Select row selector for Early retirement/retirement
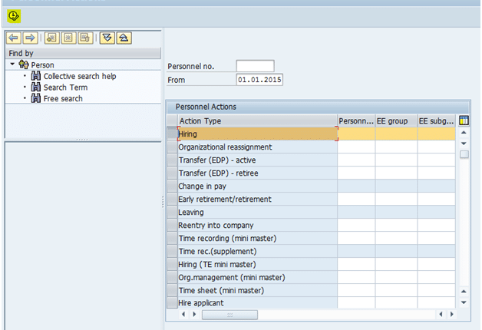Viewport: 482px width, 330px height. (172, 199)
